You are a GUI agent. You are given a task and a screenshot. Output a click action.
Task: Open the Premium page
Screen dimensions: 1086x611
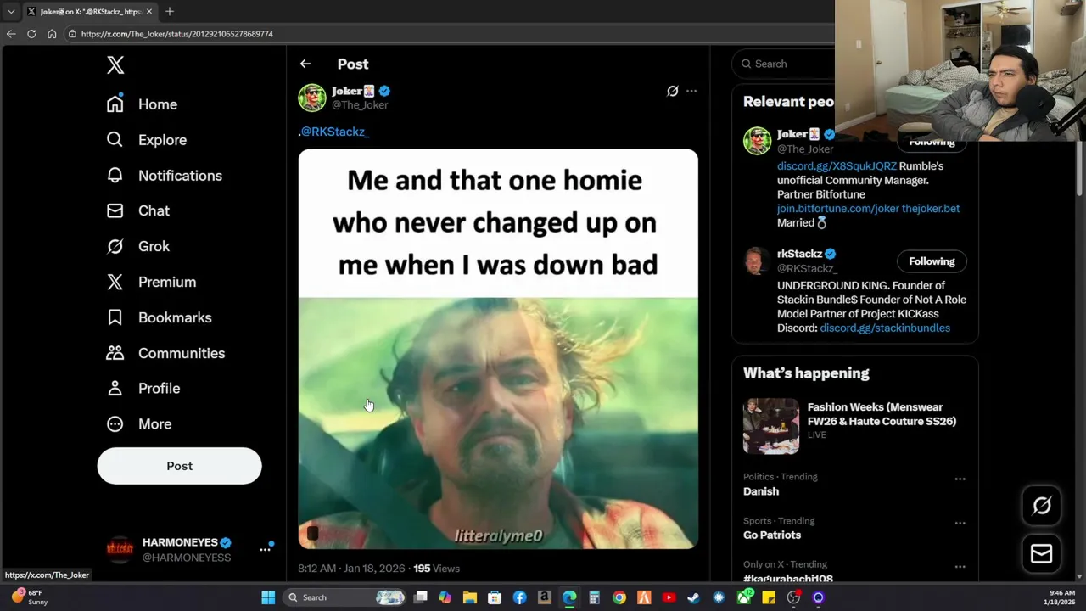click(151, 282)
